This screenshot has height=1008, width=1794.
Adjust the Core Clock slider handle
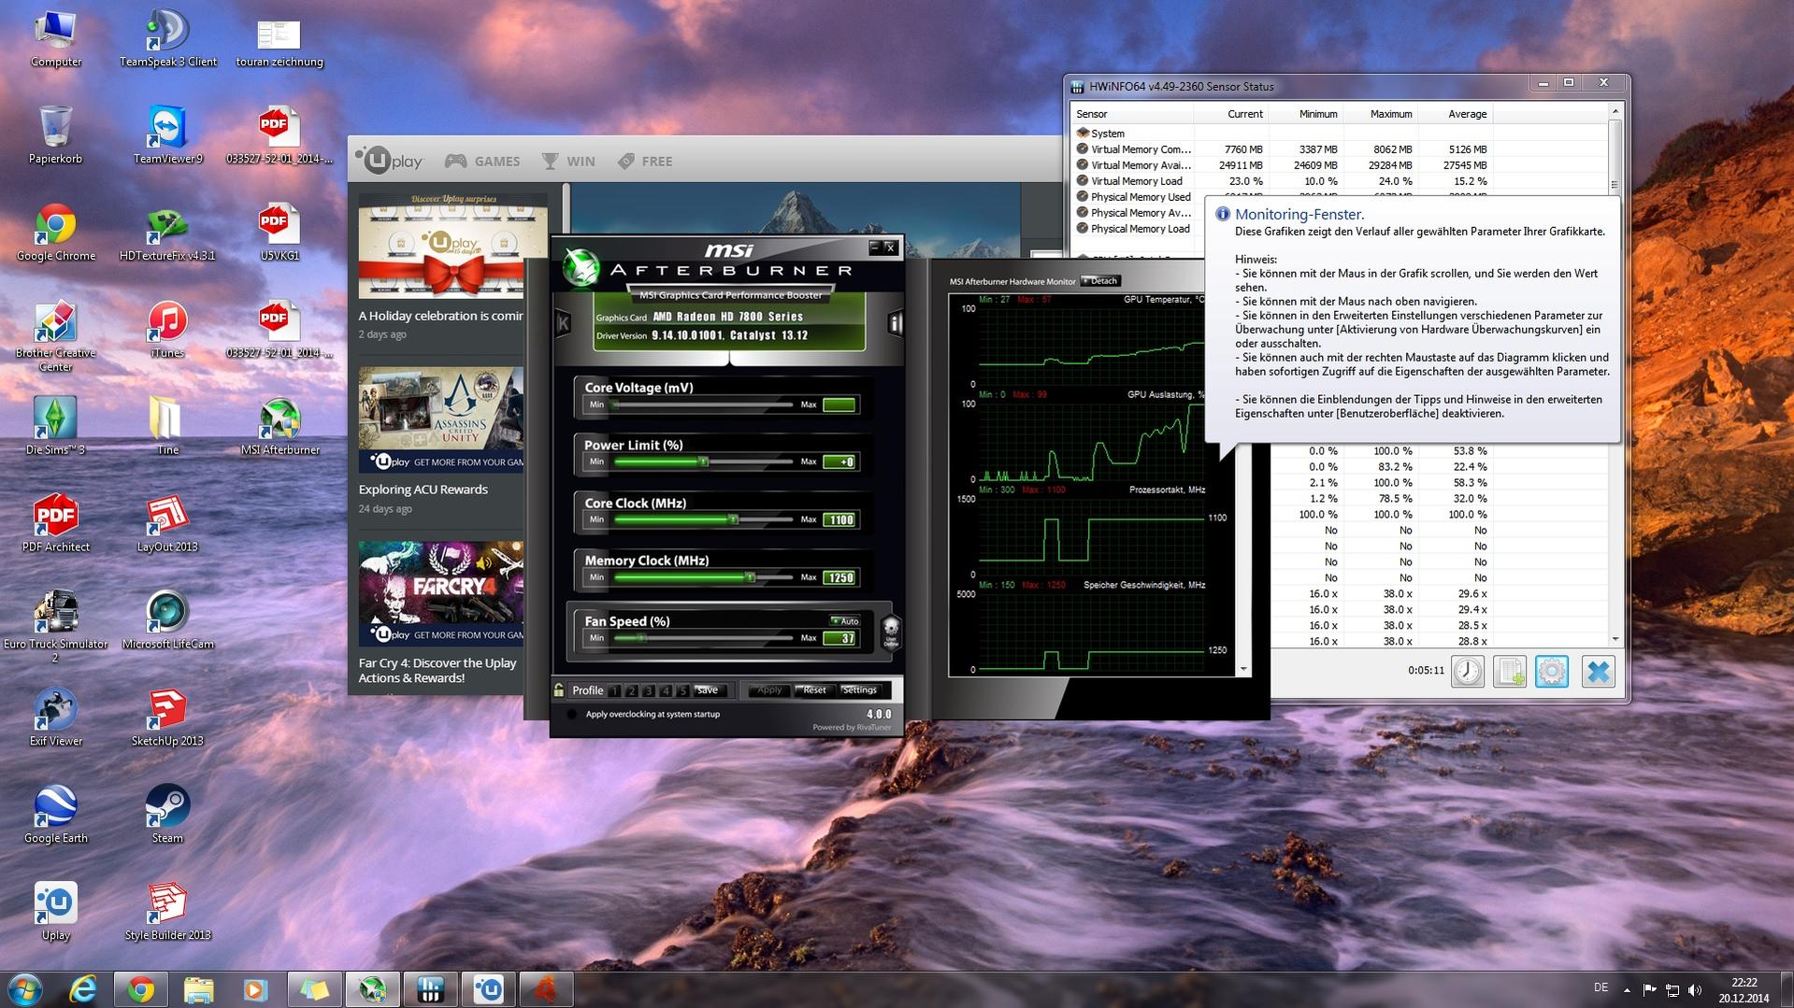point(733,519)
